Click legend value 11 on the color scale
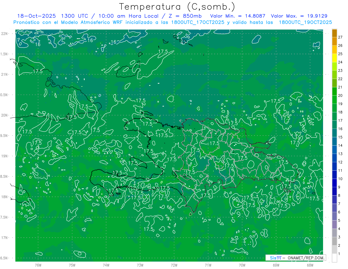Image resolution: width=348 pixels, height=269 pixels. (340, 170)
